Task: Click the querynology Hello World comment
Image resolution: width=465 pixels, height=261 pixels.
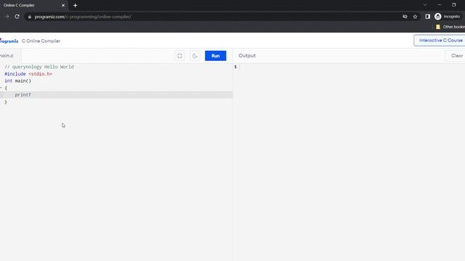Action: 39,67
